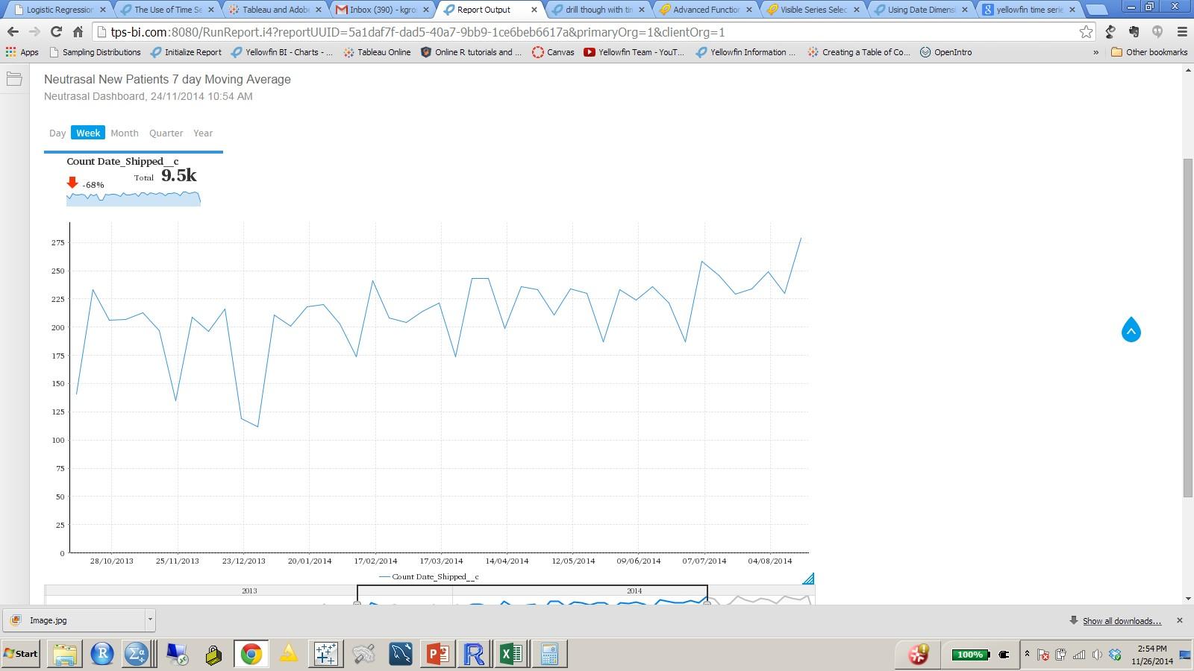
Task: Toggle Count Date_Shipped__c series in legend
Action: 429,576
